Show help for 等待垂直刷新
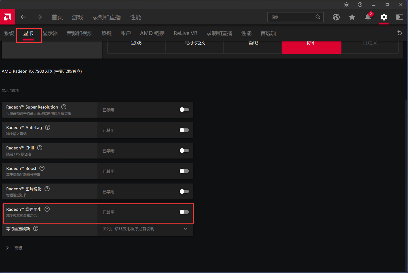 (x=36, y=228)
